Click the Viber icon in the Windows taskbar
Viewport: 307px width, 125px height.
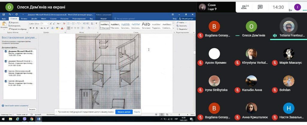pyautogui.click(x=25, y=119)
